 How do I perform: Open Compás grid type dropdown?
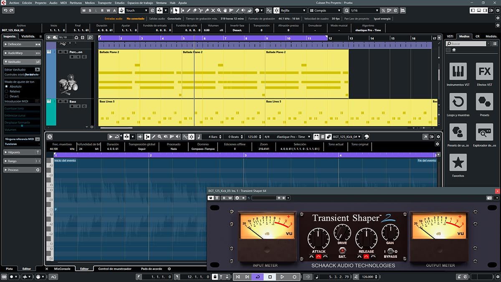tap(324, 10)
